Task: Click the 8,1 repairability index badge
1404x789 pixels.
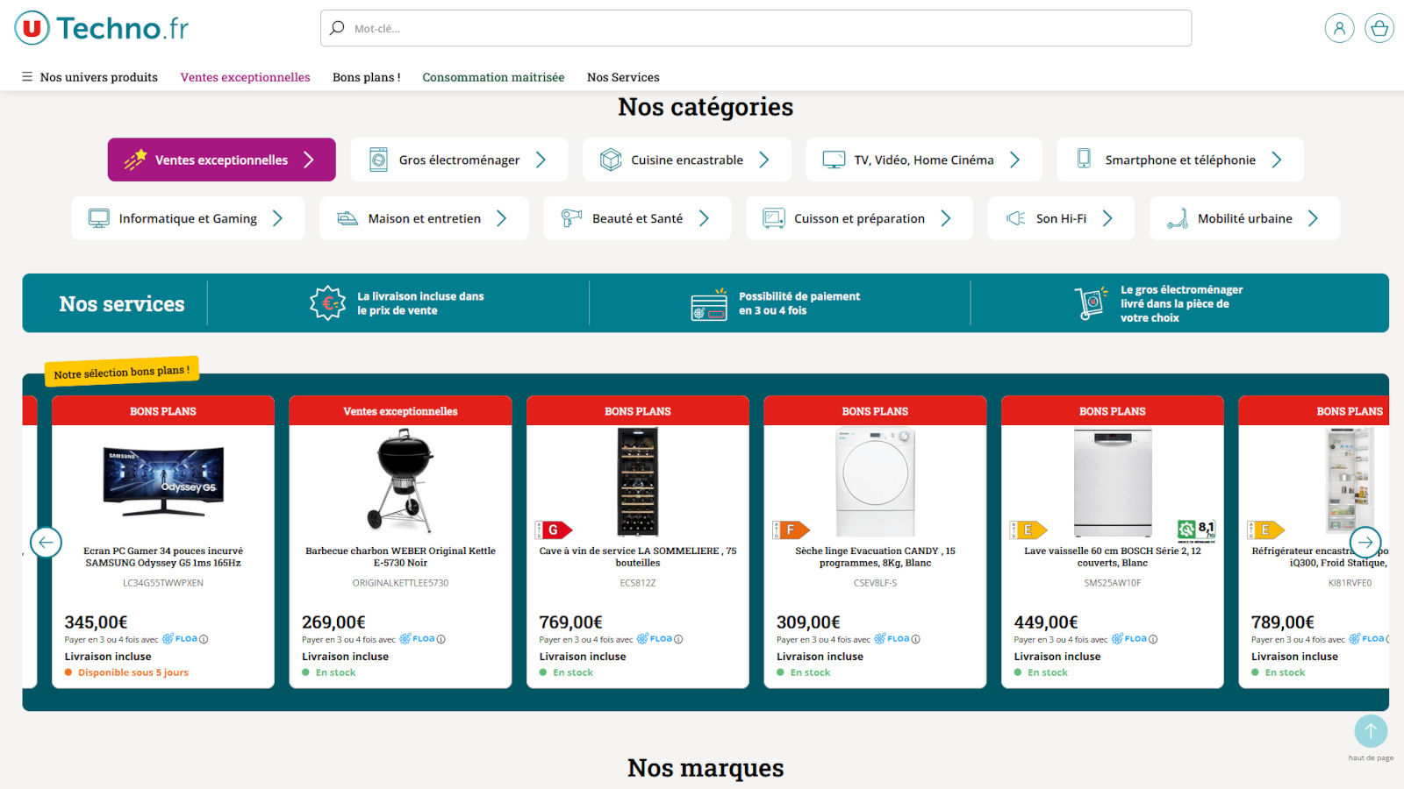Action: [x=1196, y=530]
